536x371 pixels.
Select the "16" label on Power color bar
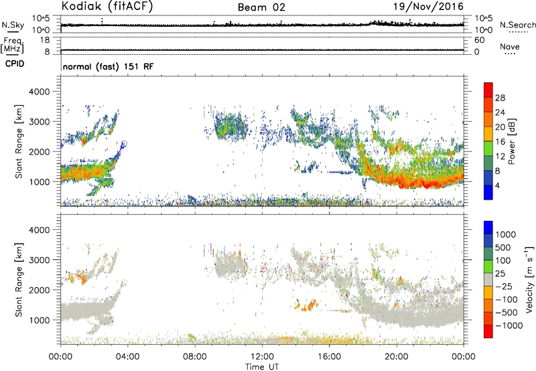500,142
